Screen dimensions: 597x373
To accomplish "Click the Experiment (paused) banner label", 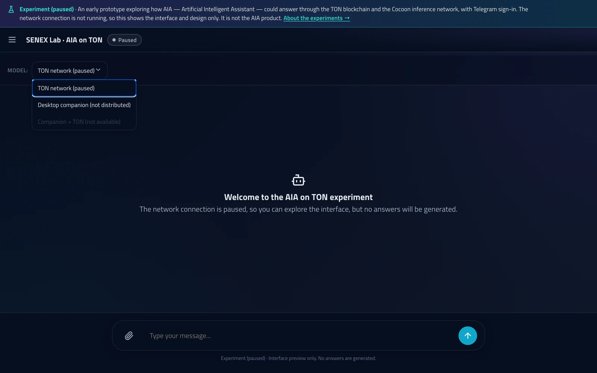I will (x=47, y=9).
